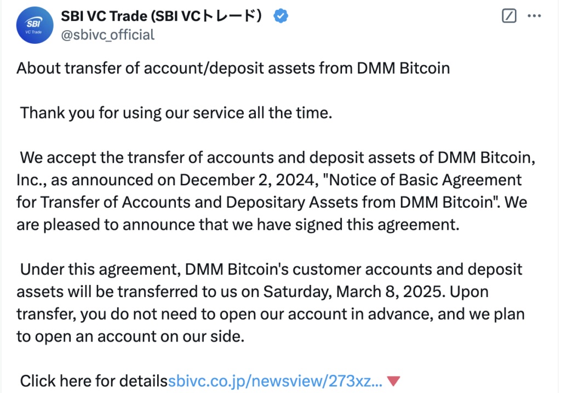Click the Grok slash-square icon

(509, 16)
